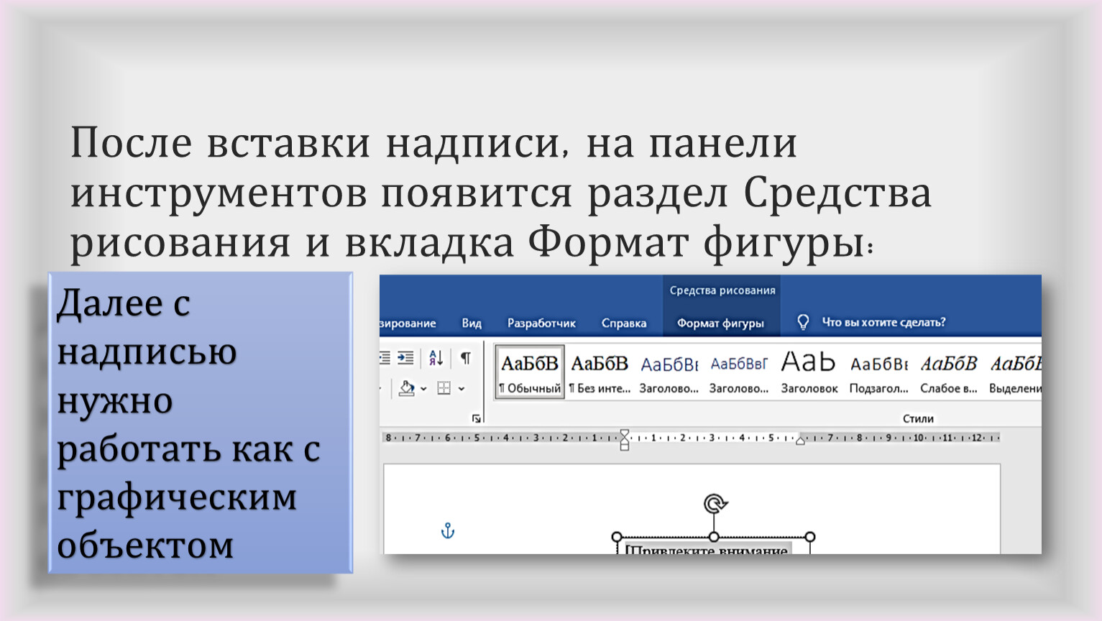Open the Справка ribbon tab
This screenshot has height=621, width=1102.
(x=624, y=323)
